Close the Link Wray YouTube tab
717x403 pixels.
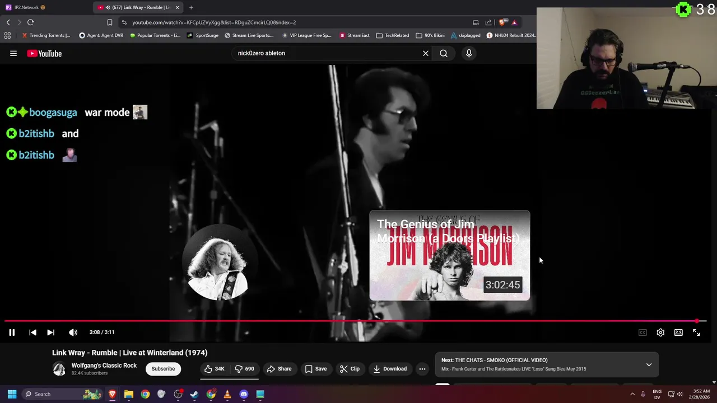click(178, 7)
